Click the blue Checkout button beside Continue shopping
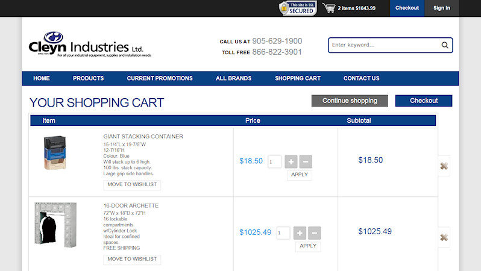 424,101
